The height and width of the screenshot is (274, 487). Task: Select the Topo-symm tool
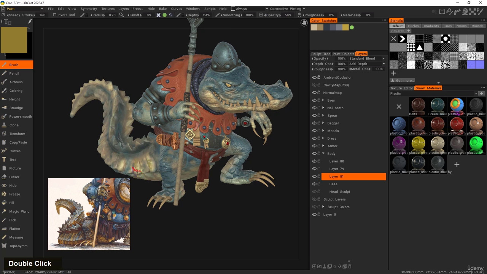pos(16,246)
